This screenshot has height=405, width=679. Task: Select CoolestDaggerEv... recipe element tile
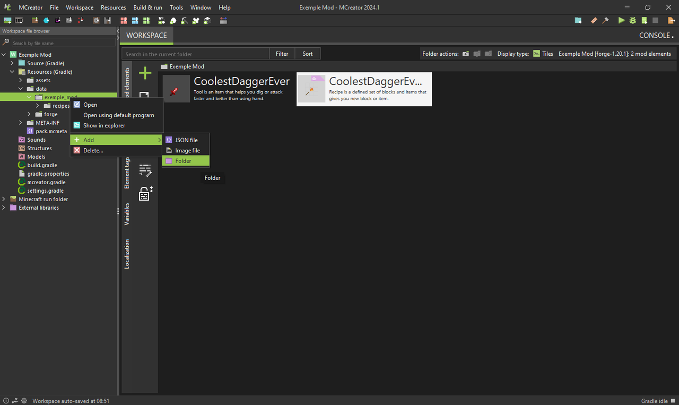pyautogui.click(x=364, y=89)
